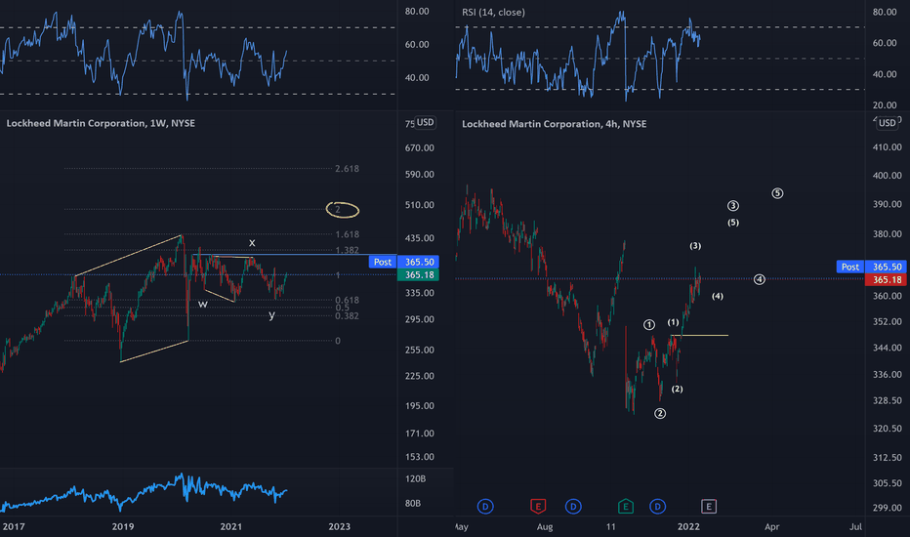This screenshot has height=537, width=910.
Task: Click the parenthesized (3) wave label
Action: (x=695, y=246)
